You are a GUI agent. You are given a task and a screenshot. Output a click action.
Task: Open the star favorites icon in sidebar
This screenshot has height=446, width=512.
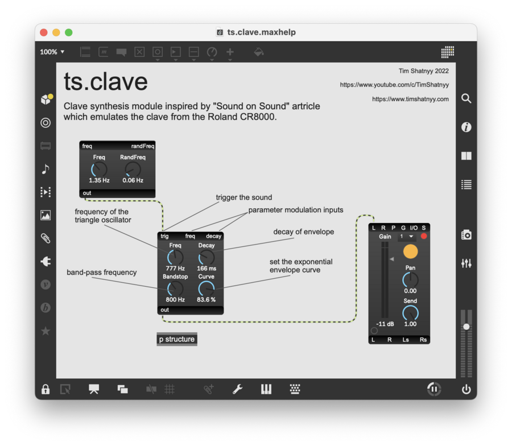tap(46, 331)
